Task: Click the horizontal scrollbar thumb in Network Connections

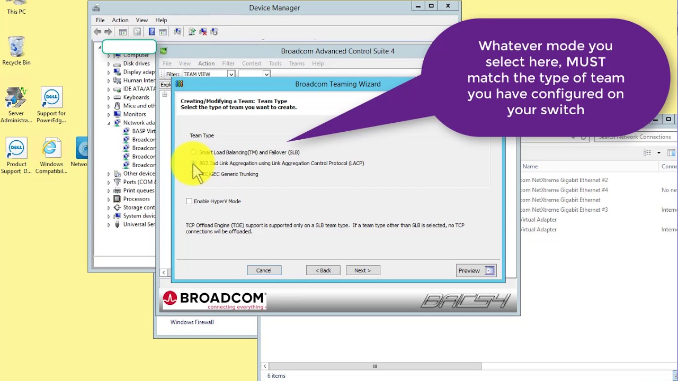Action: coord(376,366)
